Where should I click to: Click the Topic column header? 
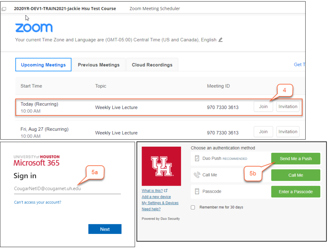101,86
